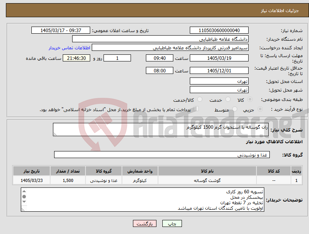Click the -- product code cell
This screenshot has width=309, height=234.
pyautogui.click(x=274, y=180)
